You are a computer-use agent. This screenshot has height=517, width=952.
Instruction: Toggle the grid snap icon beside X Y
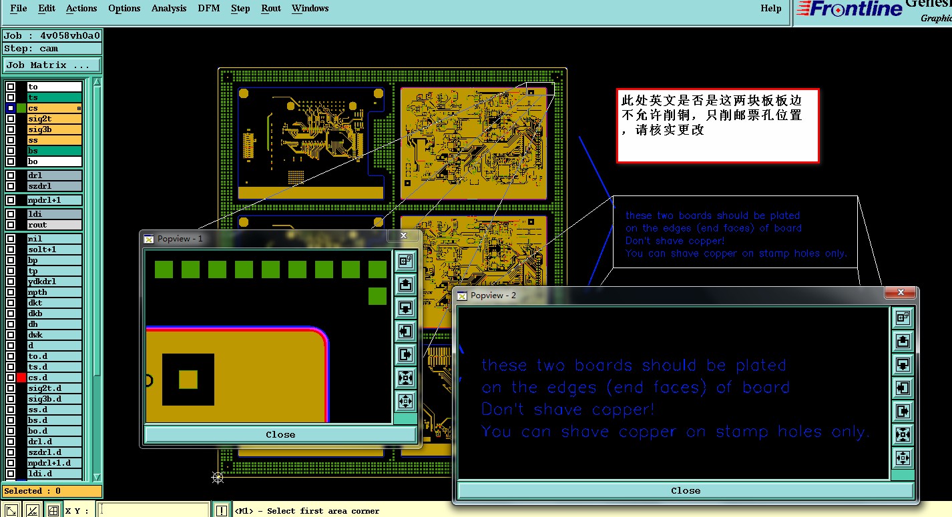(53, 511)
